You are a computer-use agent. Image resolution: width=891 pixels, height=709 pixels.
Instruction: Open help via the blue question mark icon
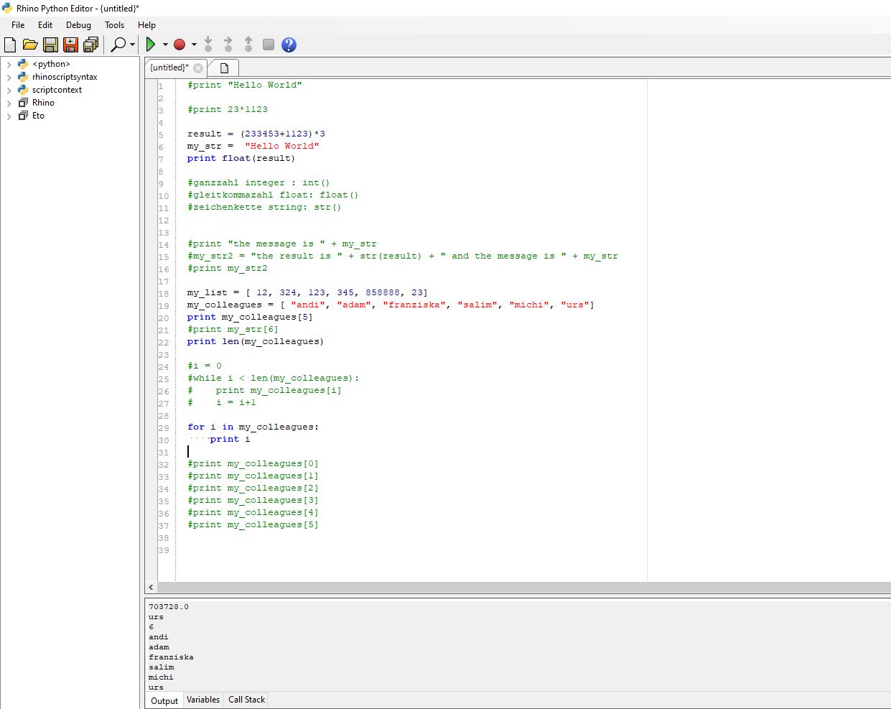288,44
